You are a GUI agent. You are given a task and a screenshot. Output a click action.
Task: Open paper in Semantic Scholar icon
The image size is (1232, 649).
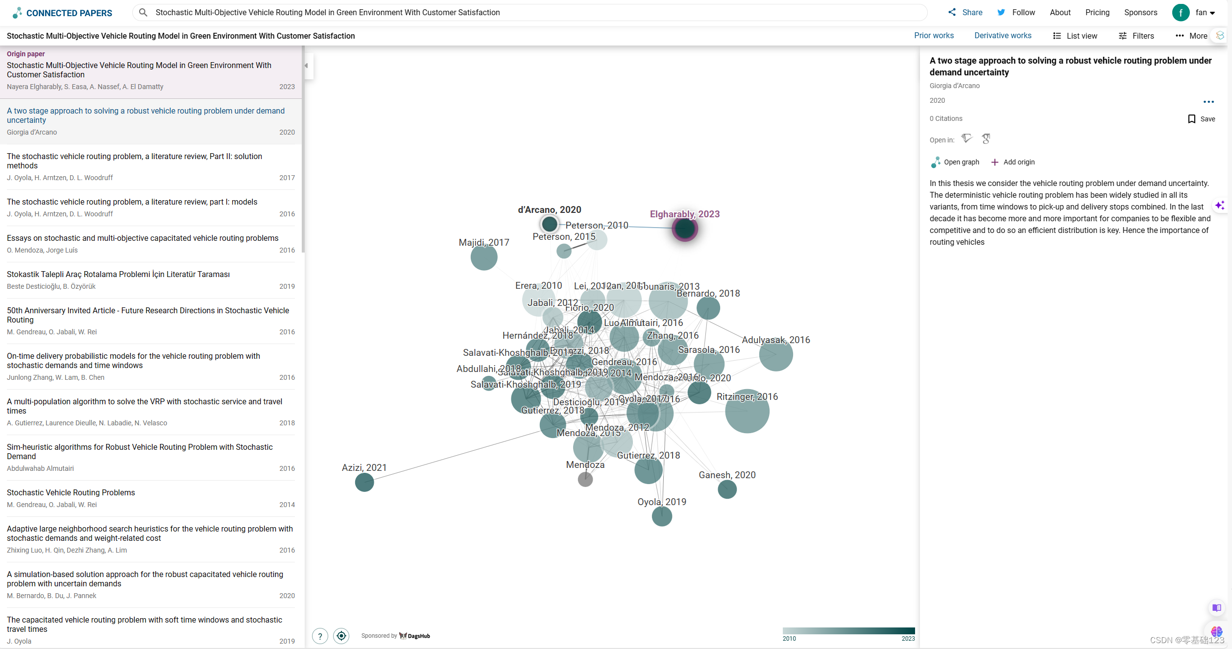point(966,139)
